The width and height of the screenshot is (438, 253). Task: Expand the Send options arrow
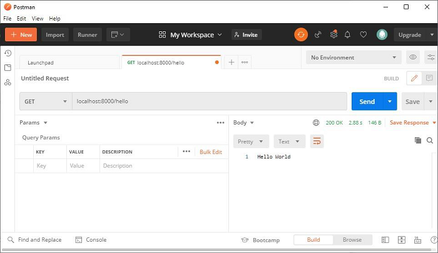coord(390,101)
